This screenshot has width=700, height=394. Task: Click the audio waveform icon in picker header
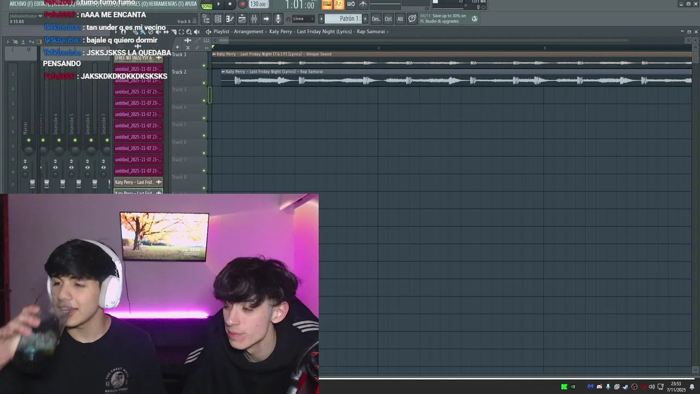[138, 46]
